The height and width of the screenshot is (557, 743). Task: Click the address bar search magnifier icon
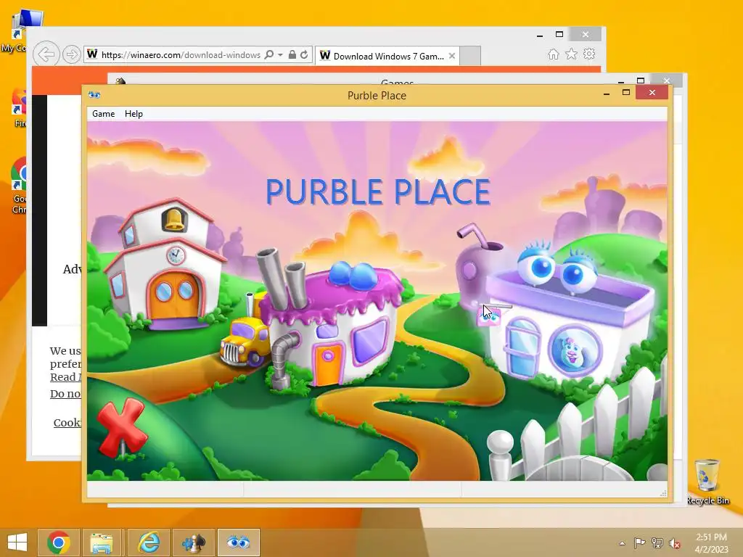tap(269, 54)
